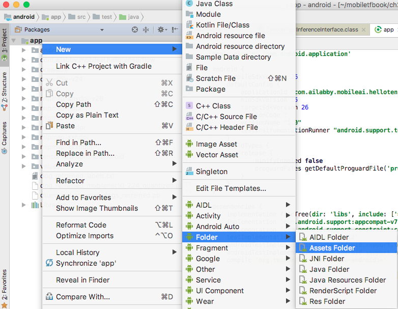Expand the Activity submenu

point(239,216)
